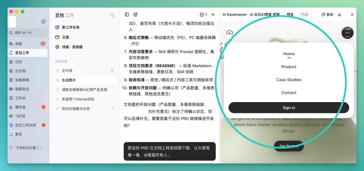Select Contact in the dropdown menu

[x=289, y=93]
